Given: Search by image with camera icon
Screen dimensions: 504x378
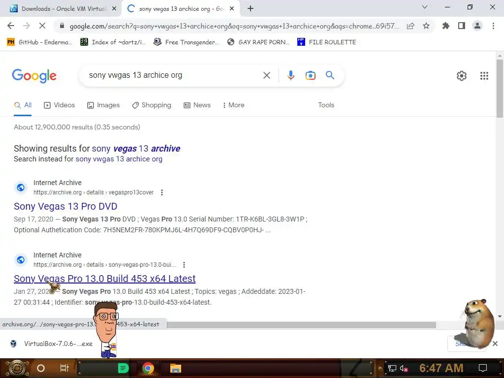Looking at the screenshot, I should coord(310,75).
